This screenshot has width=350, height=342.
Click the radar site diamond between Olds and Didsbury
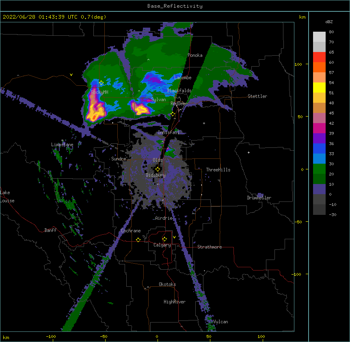[x=158, y=169]
